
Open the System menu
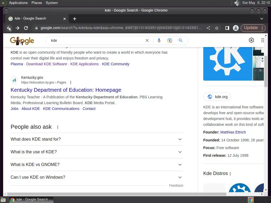pos(52,3)
